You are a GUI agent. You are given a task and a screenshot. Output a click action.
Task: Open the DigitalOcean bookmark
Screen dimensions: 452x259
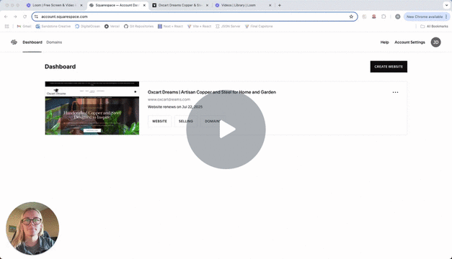click(87, 26)
